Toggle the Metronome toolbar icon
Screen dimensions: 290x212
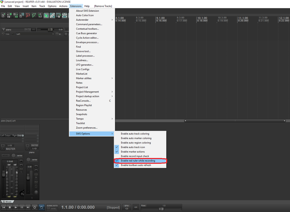40,15
